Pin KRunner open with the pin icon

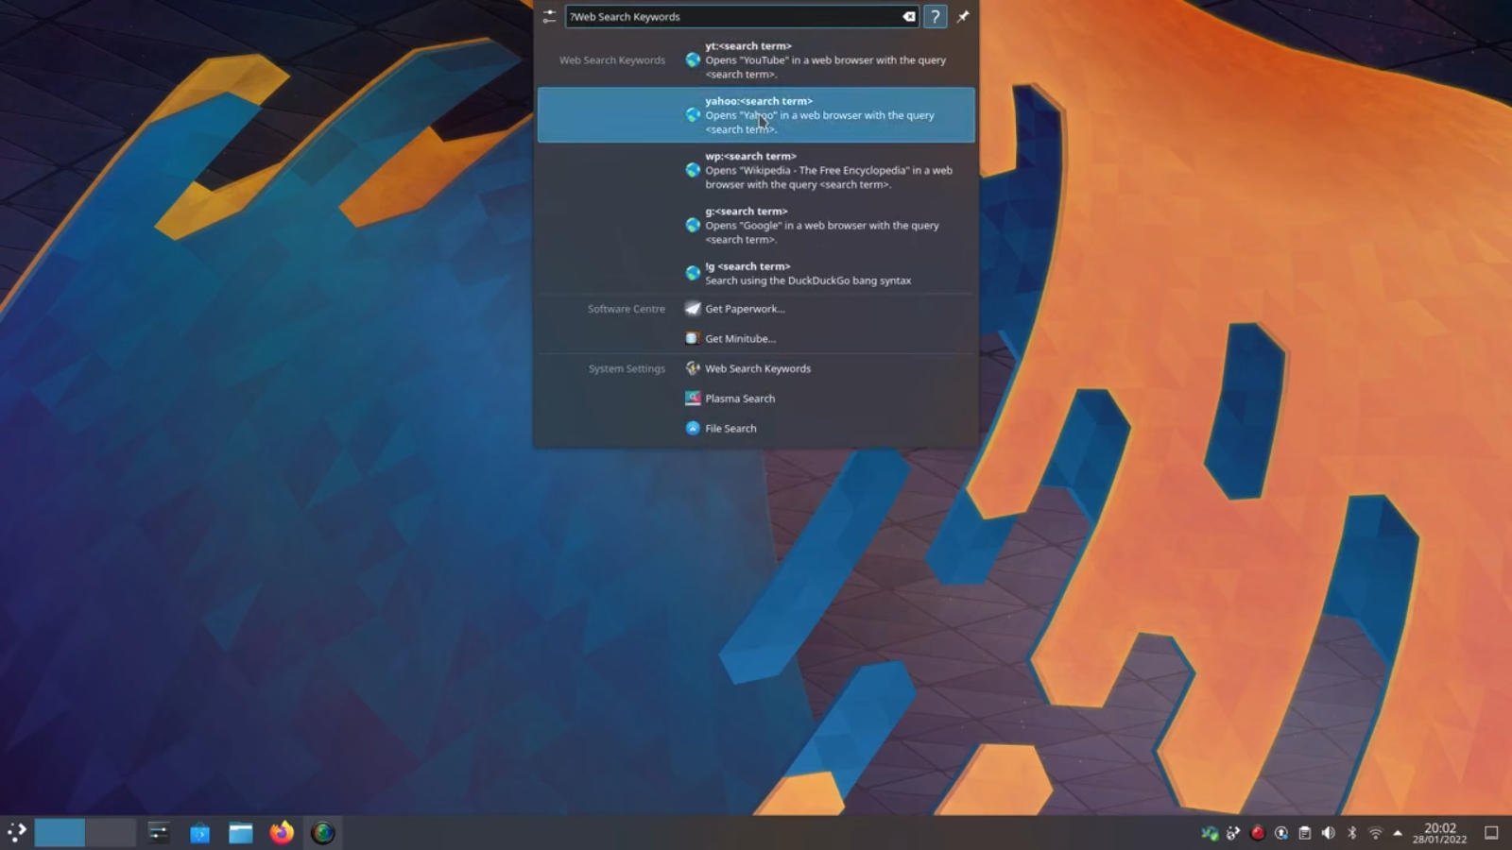[963, 16]
